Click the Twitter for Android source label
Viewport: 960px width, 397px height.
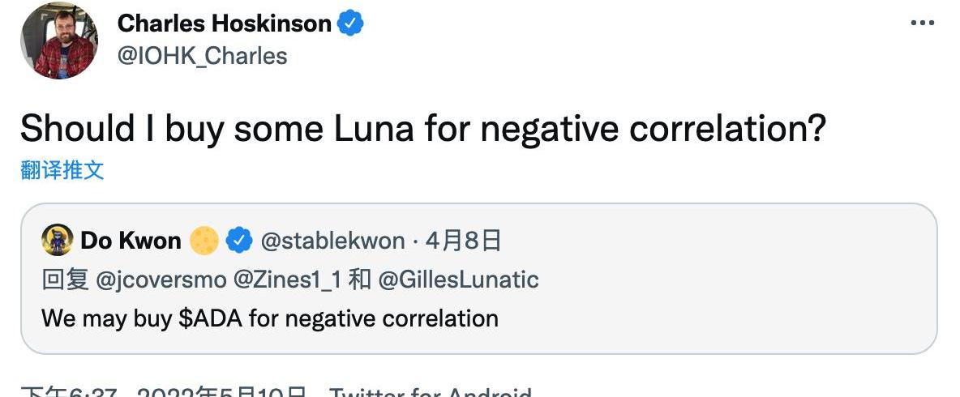pos(430,392)
